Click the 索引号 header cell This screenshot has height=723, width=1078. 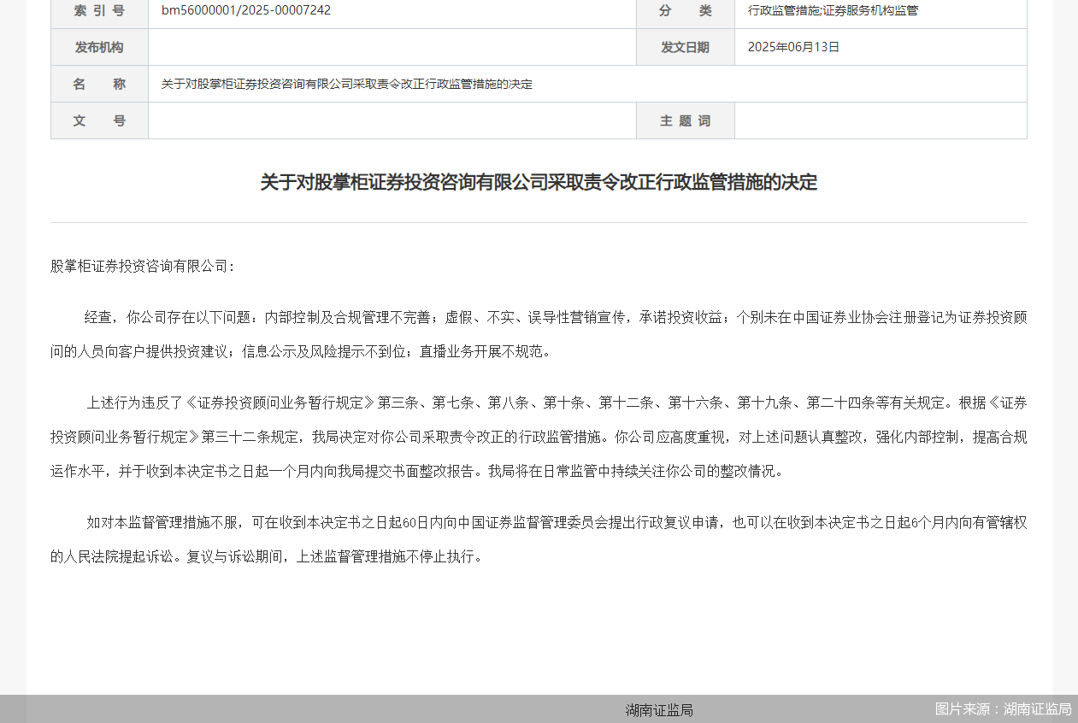pyautogui.click(x=98, y=12)
